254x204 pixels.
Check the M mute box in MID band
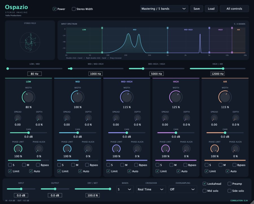(73, 165)
